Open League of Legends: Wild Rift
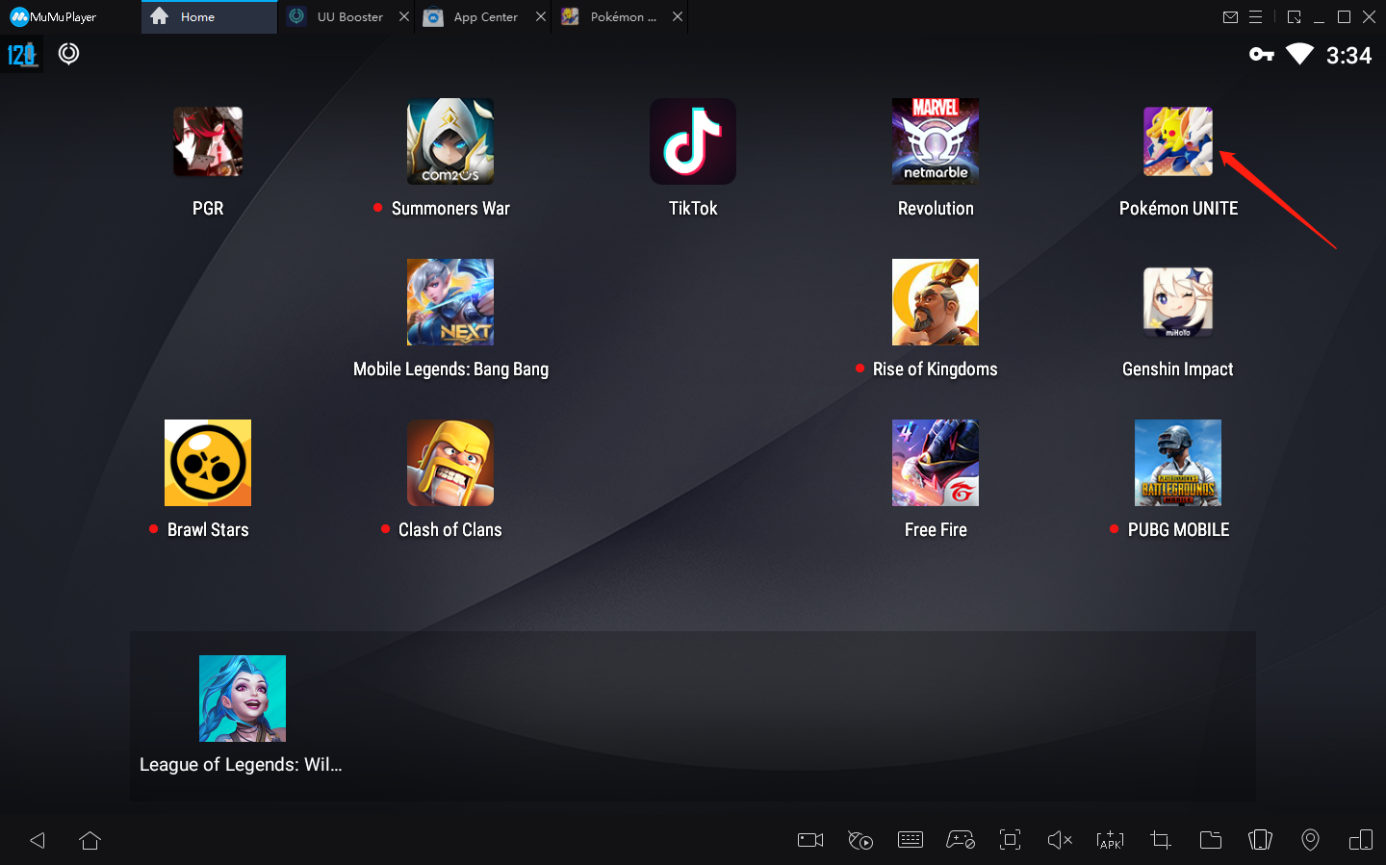The image size is (1386, 865). 243,699
